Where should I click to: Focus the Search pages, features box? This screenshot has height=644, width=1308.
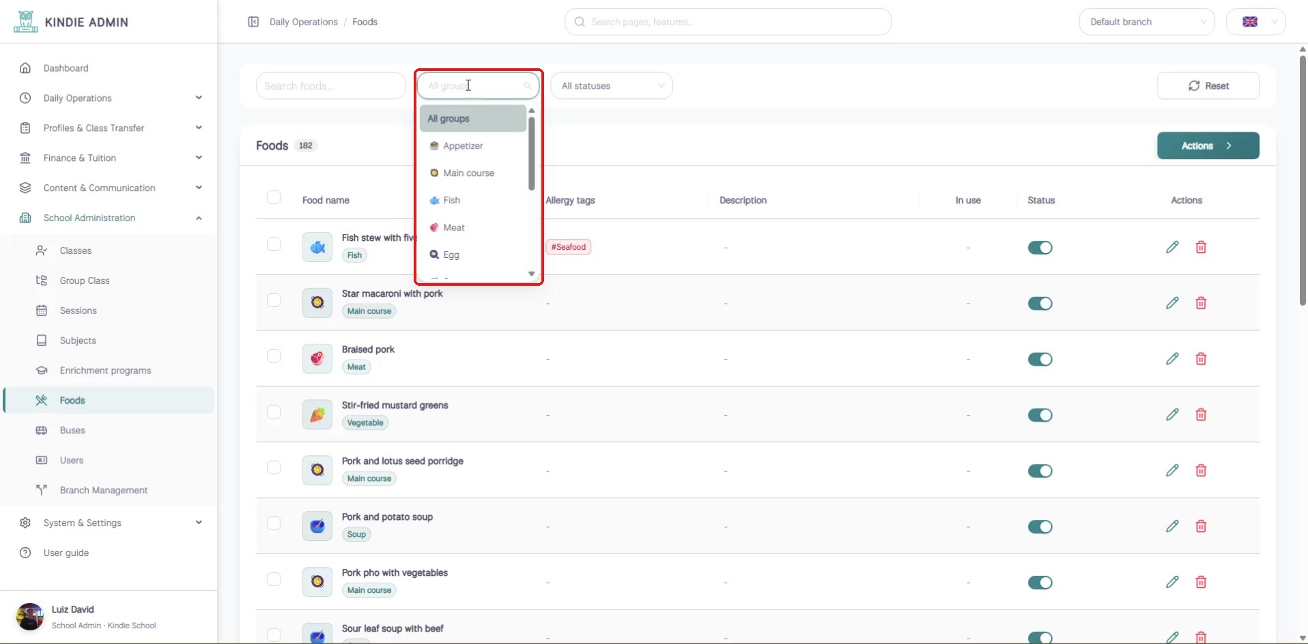tap(728, 22)
